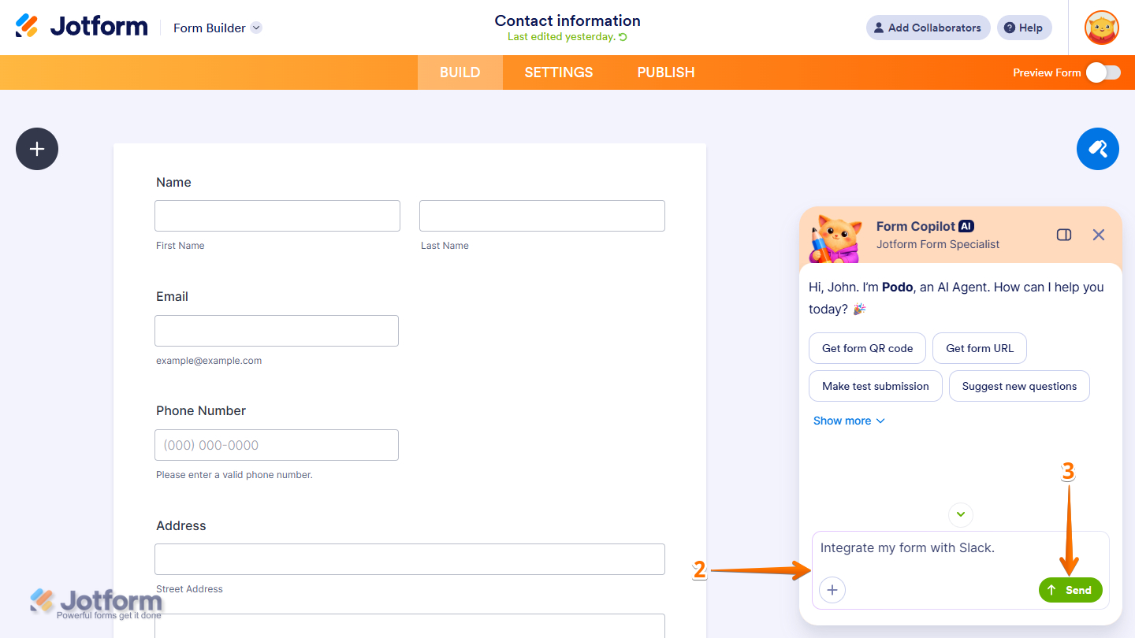Click the scroll down chevron above chat input
The height and width of the screenshot is (638, 1135).
[x=960, y=514]
